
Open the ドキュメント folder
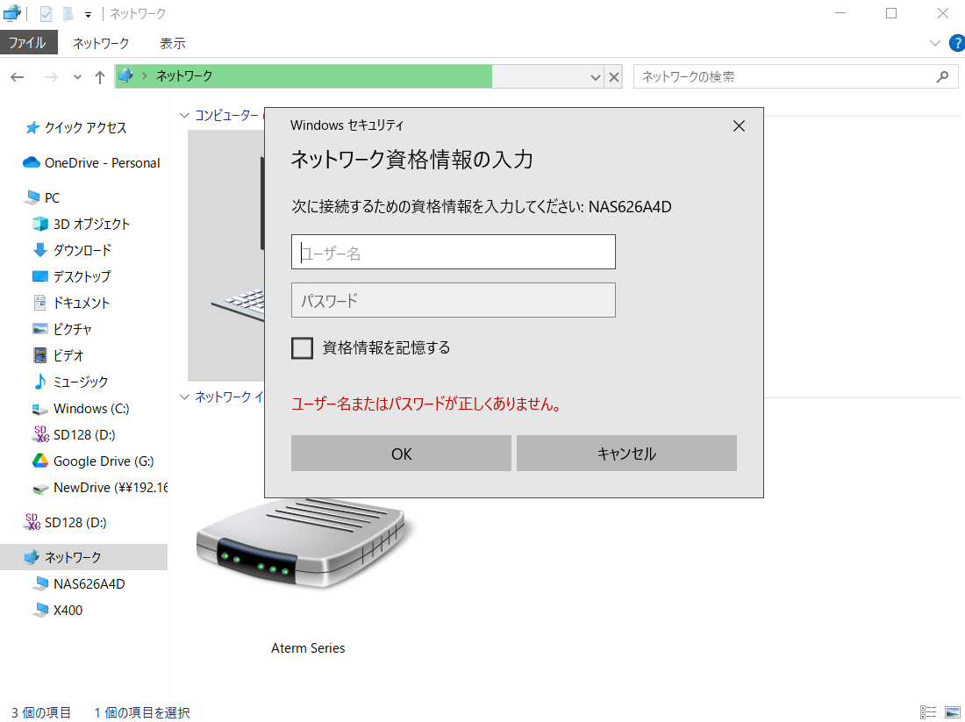[x=82, y=303]
